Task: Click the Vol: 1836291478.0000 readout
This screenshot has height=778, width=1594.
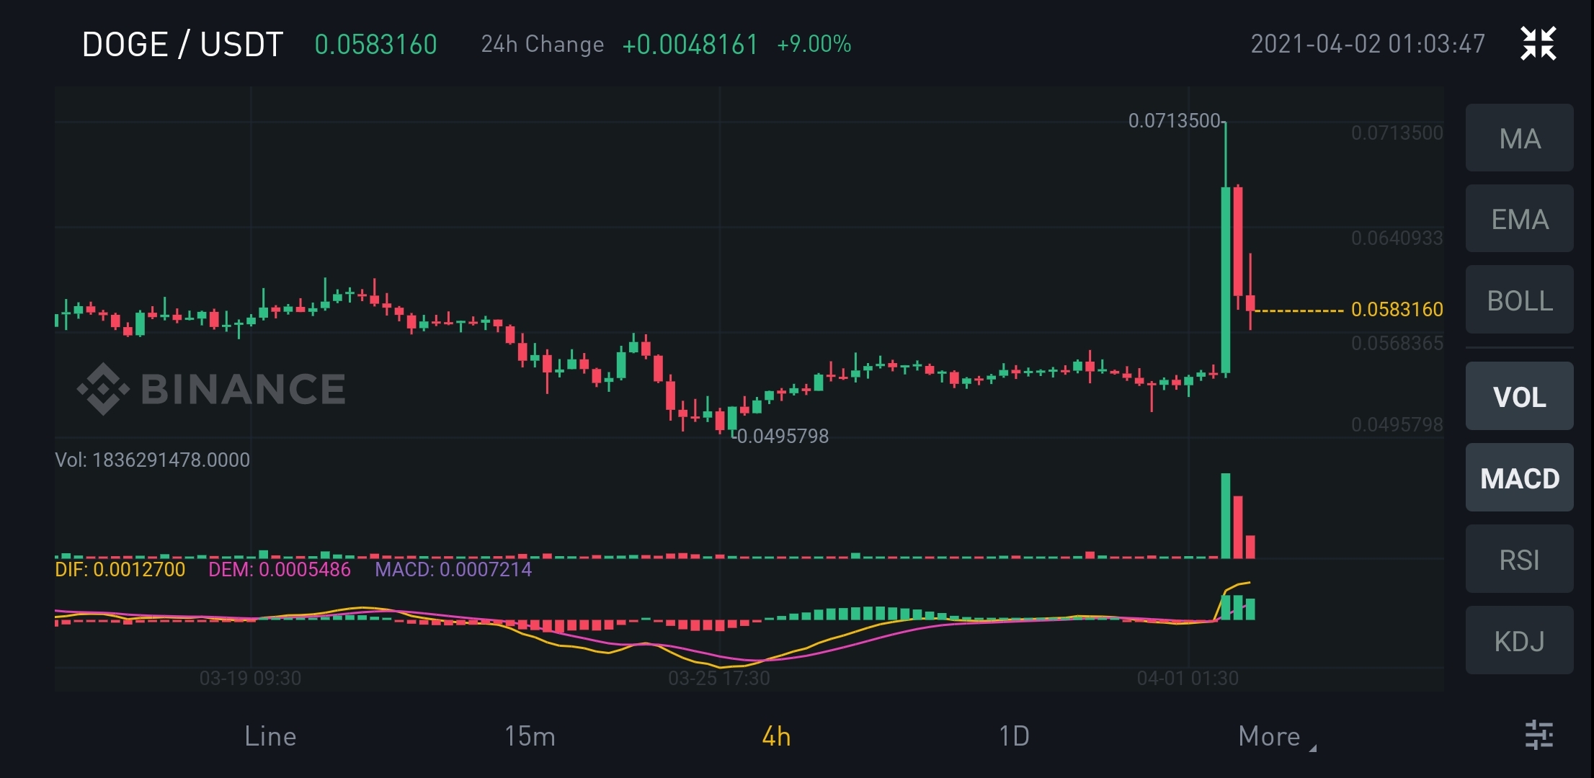Action: tap(152, 460)
